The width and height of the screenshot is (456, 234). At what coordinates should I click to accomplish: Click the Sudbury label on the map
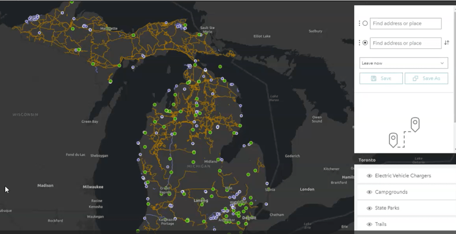(x=315, y=31)
